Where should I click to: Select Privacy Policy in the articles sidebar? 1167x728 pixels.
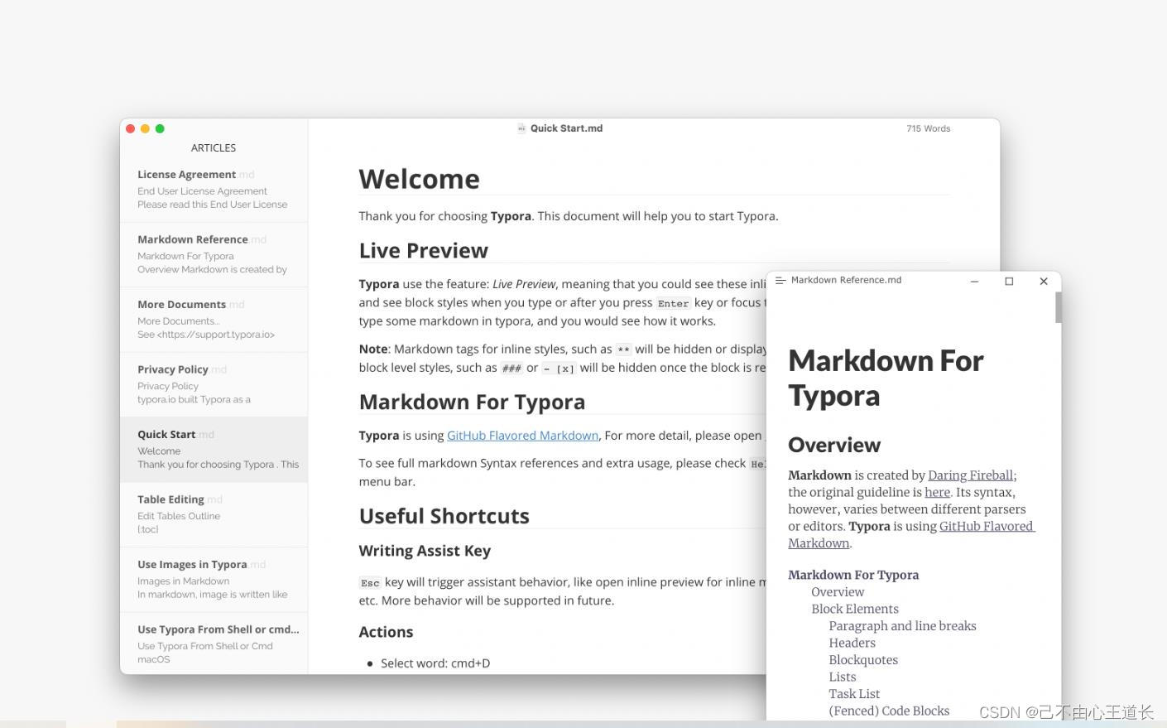[214, 384]
